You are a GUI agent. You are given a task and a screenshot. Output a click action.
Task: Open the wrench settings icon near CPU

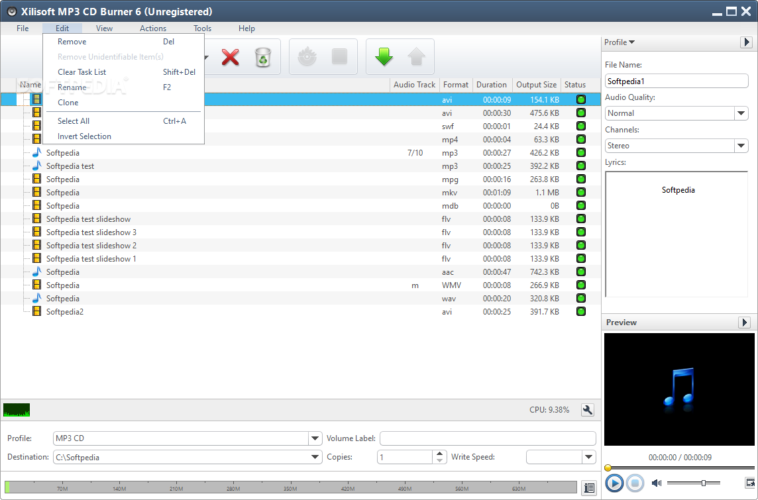587,410
